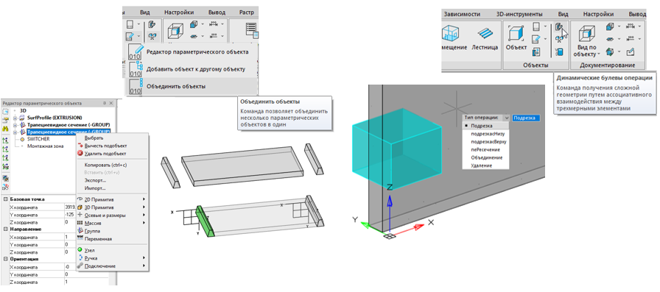Collapse the Направление property group
The width and height of the screenshot is (660, 292).
5,229
